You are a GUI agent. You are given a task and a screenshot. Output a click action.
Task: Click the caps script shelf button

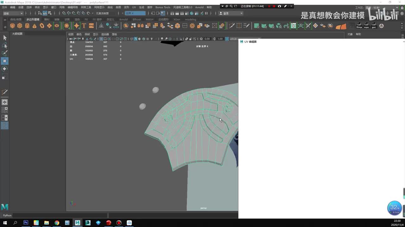pyautogui.click(x=366, y=26)
